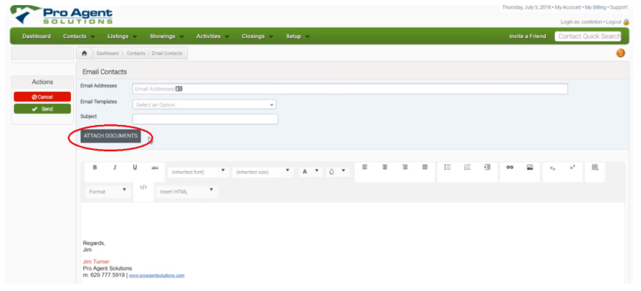Image resolution: width=641 pixels, height=291 pixels.
Task: Expand the Closings menu
Action: [257, 37]
